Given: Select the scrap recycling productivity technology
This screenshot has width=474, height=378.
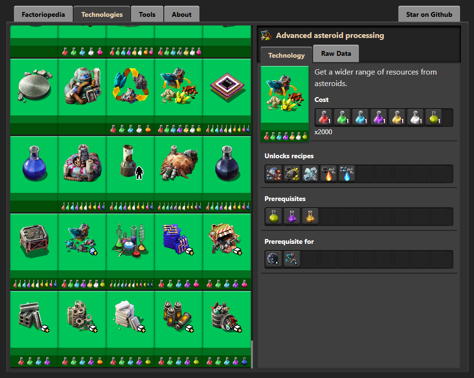Looking at the screenshot, I should (227, 252).
